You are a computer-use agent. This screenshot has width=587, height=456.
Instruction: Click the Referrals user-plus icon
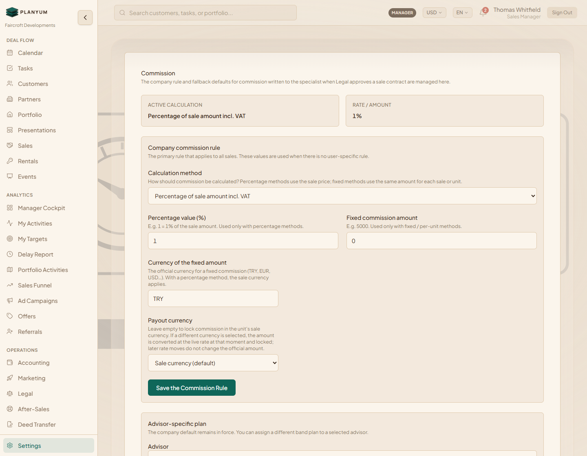(x=10, y=332)
